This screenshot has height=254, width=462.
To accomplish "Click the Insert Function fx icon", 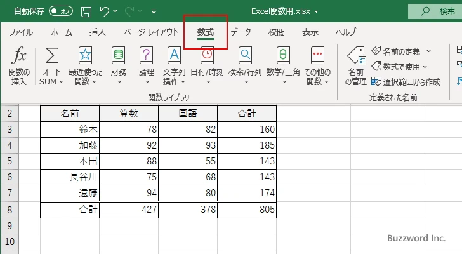I will tap(19, 55).
